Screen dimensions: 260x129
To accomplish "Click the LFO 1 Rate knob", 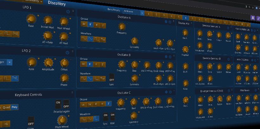I will coord(31,19).
